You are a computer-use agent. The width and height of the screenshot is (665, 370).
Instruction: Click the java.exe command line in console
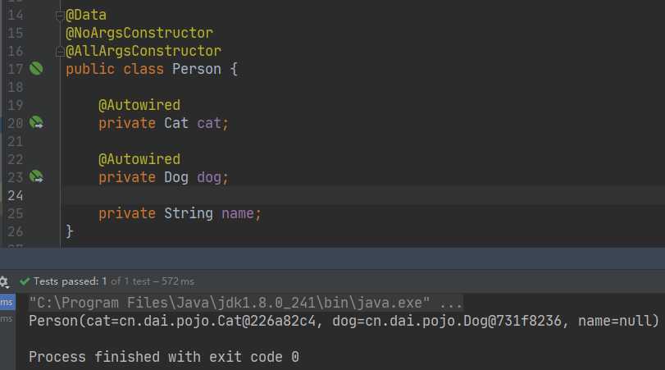[x=245, y=302]
